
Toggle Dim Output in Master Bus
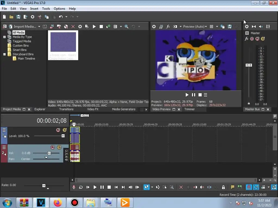[x=261, y=27]
